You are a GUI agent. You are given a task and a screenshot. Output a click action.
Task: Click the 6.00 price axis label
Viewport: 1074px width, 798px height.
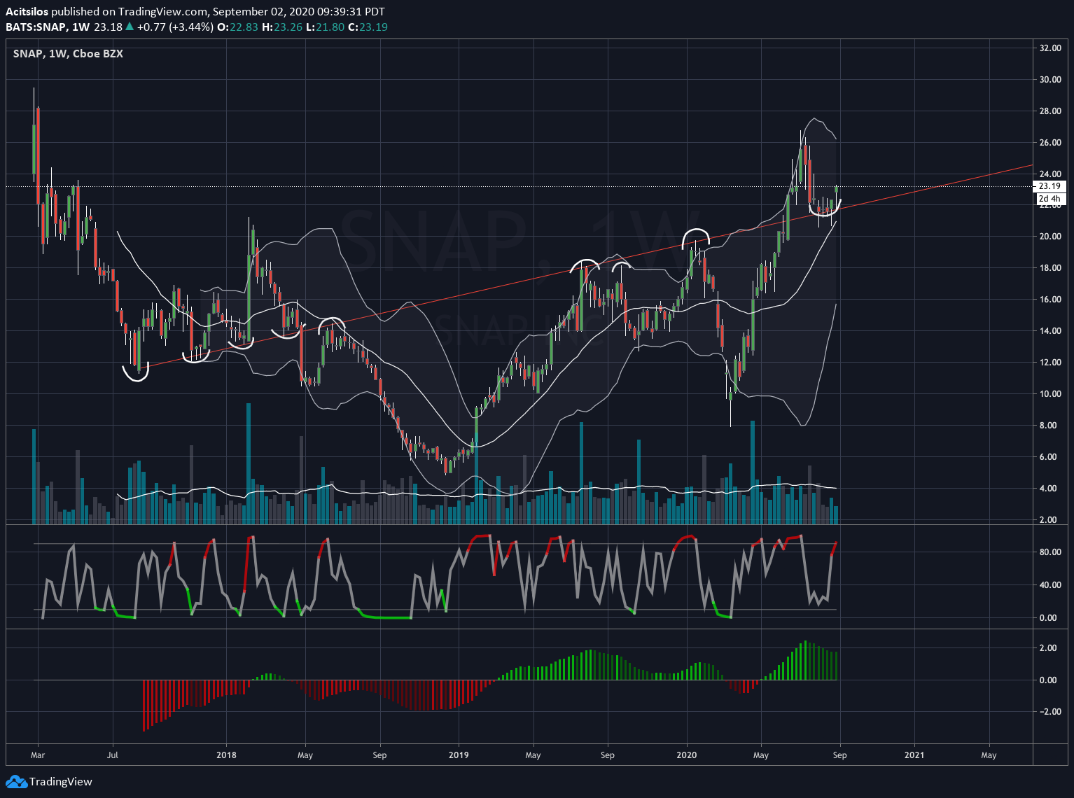1048,457
